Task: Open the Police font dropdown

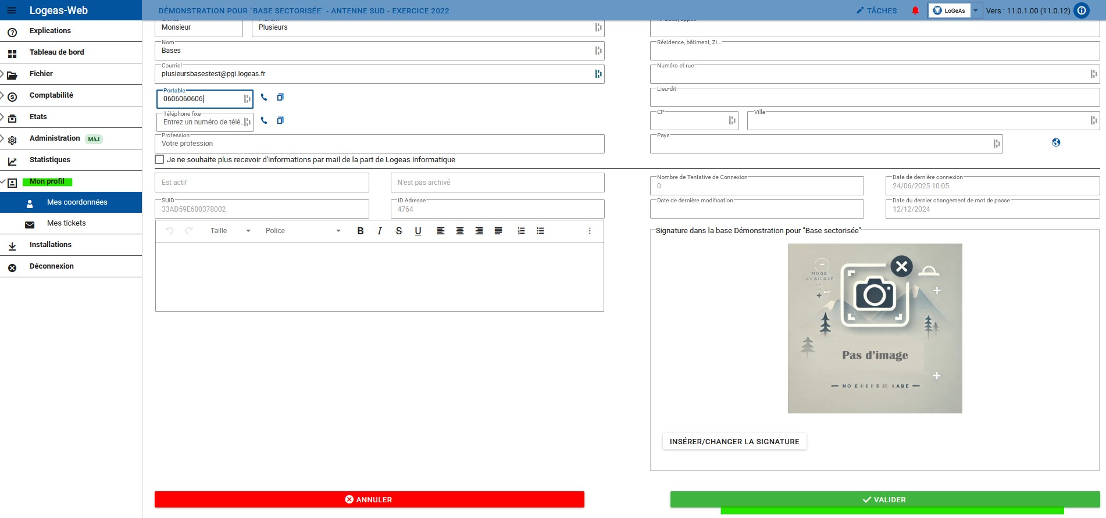Action: [302, 231]
